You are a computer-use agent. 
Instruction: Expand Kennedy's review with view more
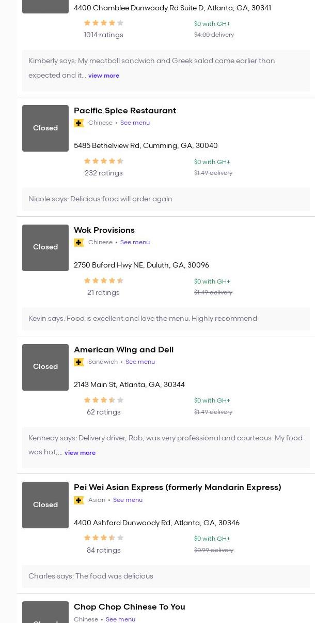point(80,453)
